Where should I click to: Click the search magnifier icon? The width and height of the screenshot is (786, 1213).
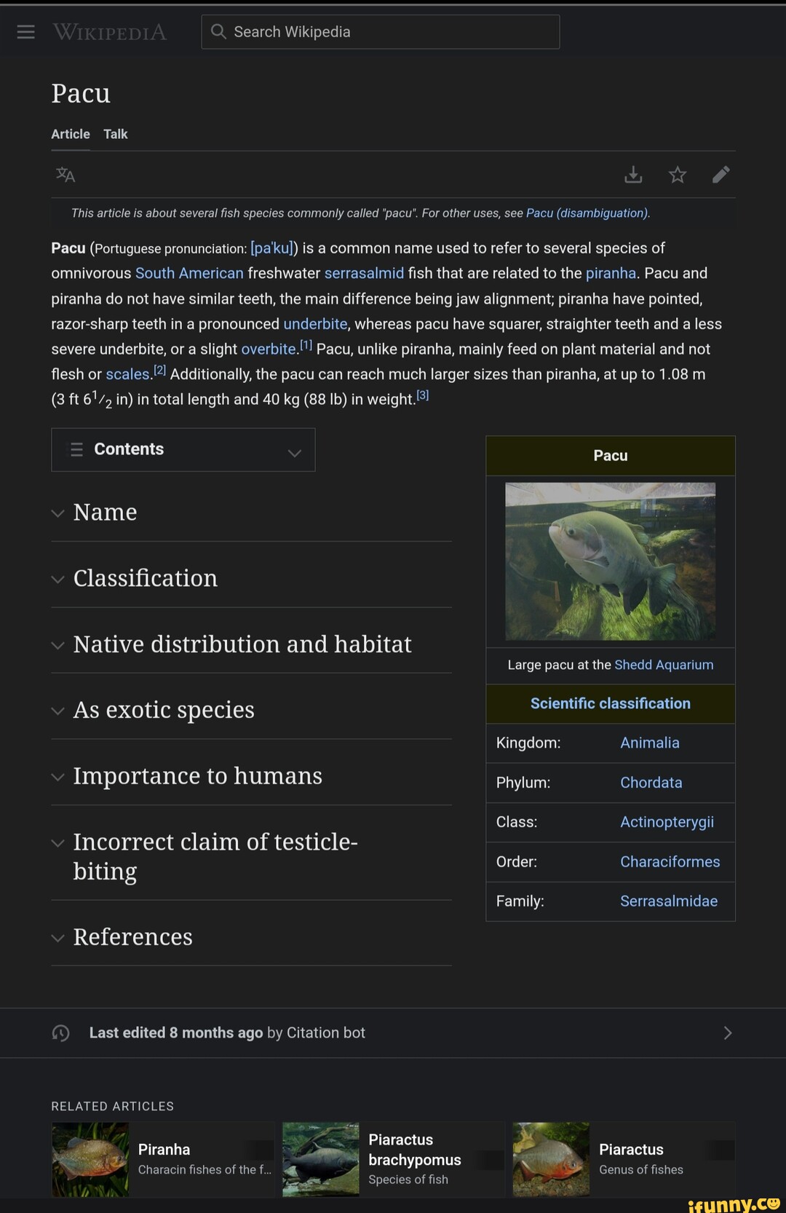[218, 31]
